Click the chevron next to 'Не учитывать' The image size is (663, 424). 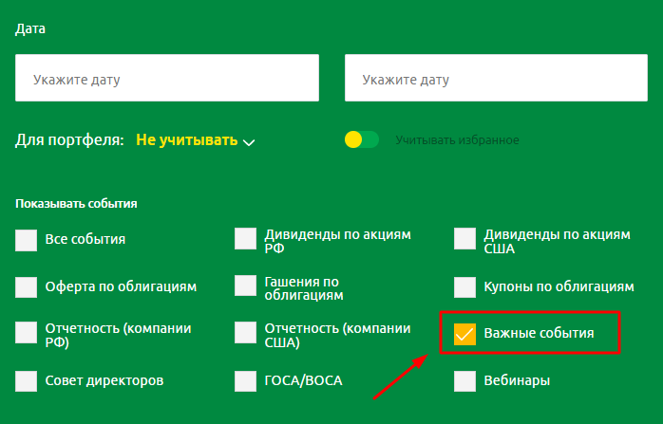249,142
